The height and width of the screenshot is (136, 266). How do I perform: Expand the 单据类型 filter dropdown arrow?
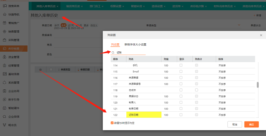(x=239, y=25)
